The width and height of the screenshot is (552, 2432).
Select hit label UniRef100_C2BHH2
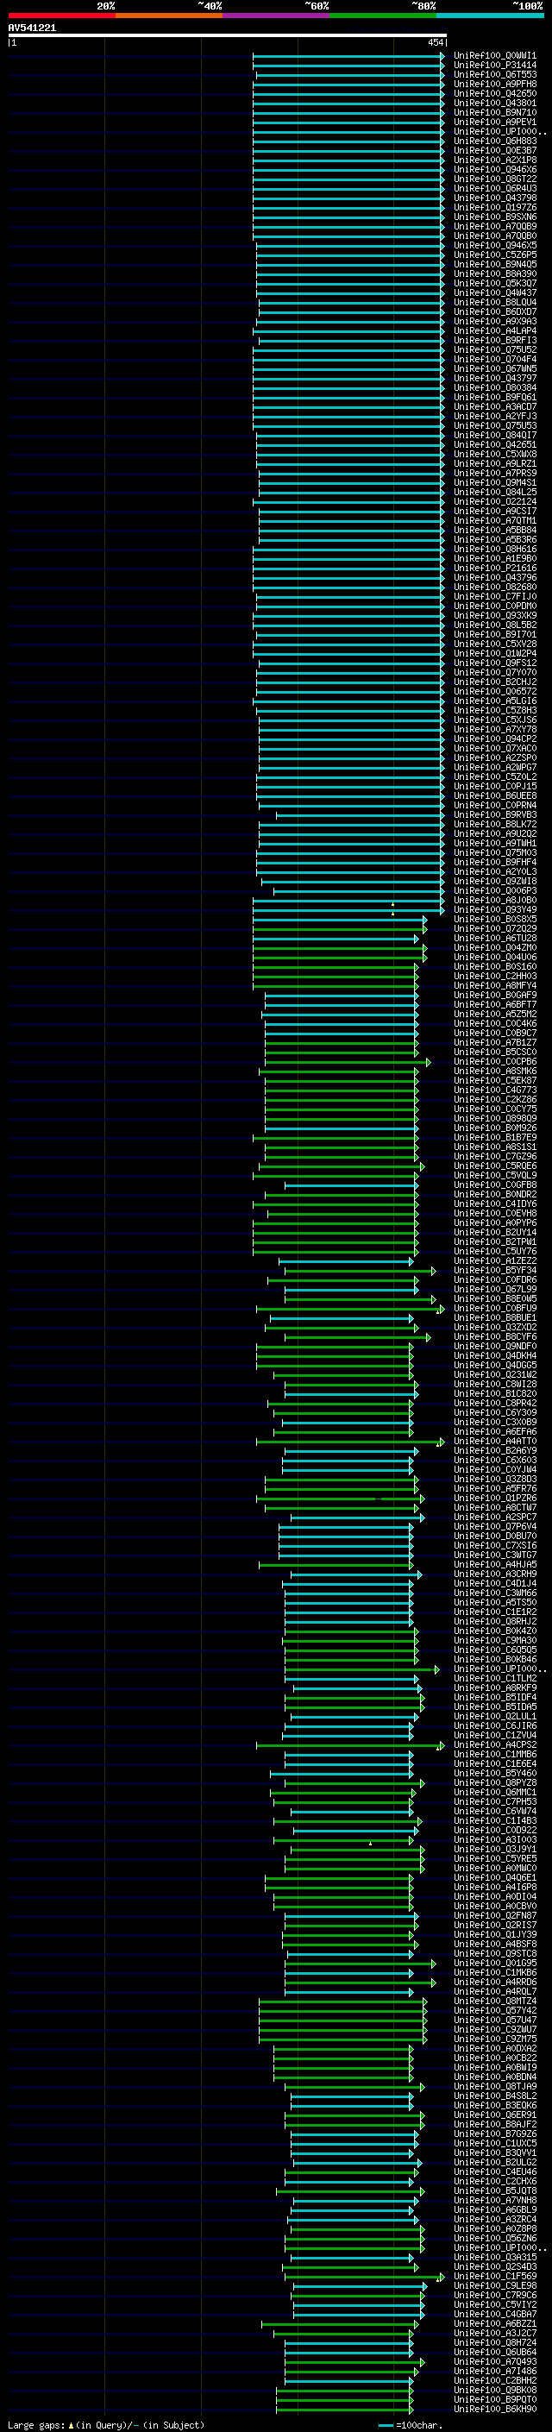tap(494, 2381)
